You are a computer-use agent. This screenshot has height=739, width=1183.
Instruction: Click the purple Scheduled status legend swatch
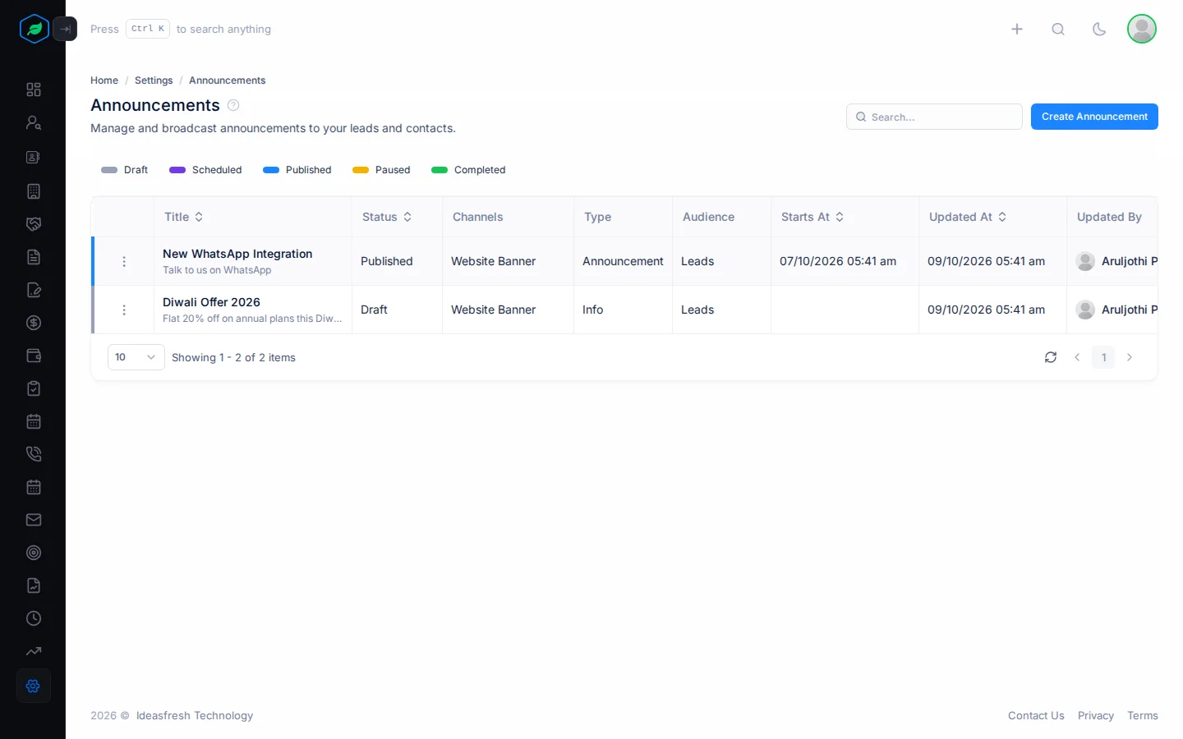(177, 170)
